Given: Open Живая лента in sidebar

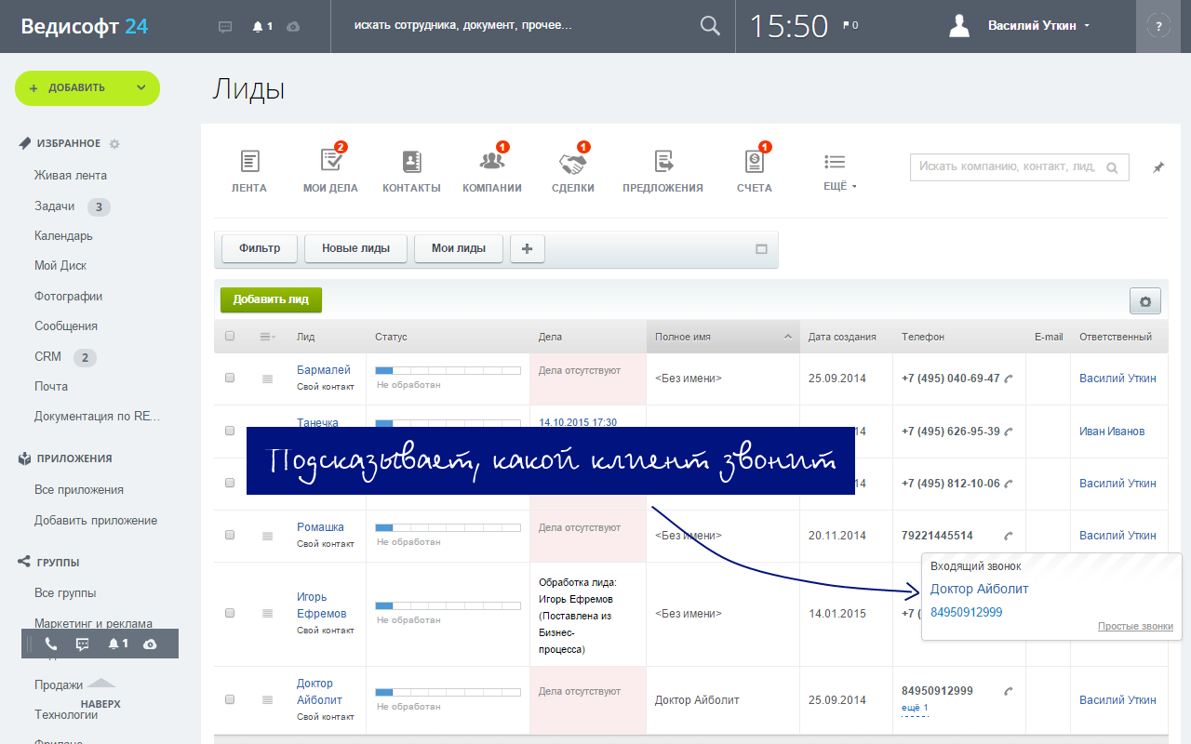Looking at the screenshot, I should [71, 175].
